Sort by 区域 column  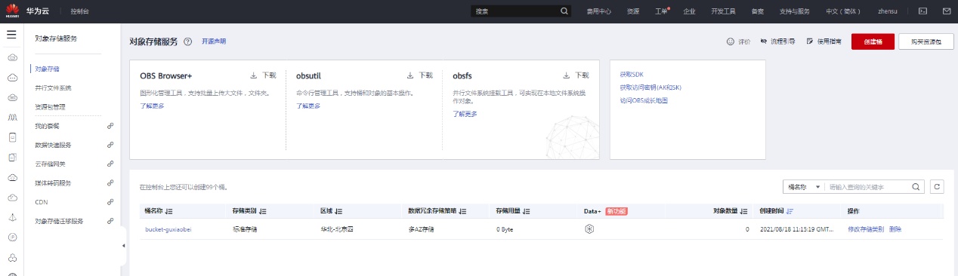pyautogui.click(x=338, y=211)
